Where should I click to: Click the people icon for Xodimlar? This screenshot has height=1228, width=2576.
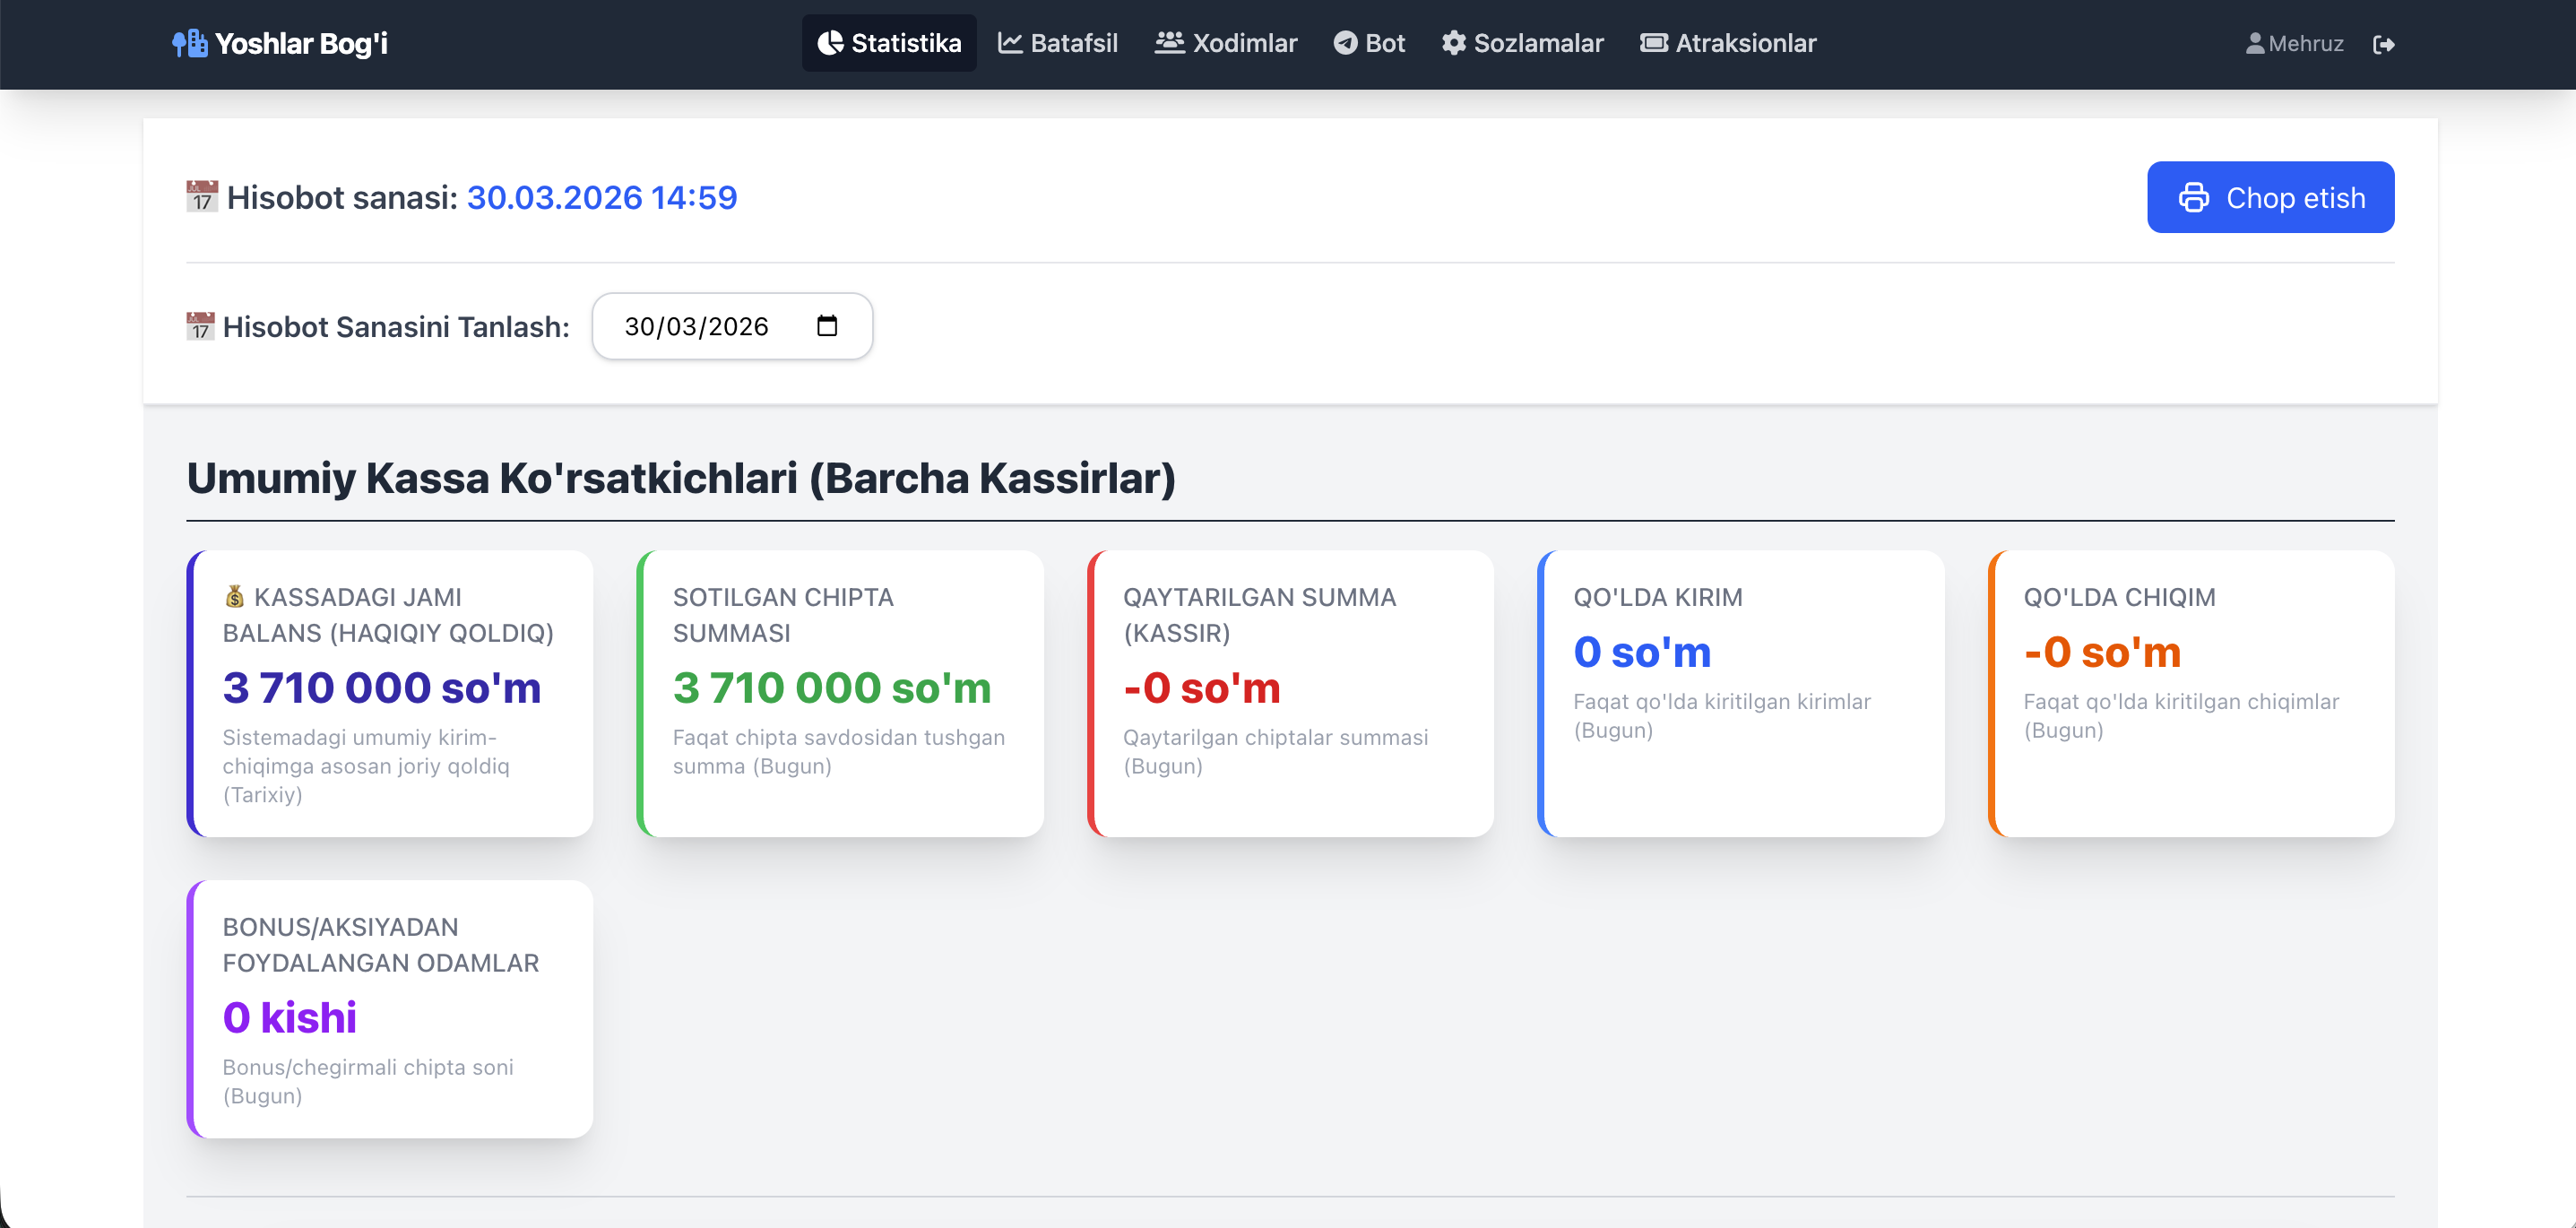point(1169,43)
